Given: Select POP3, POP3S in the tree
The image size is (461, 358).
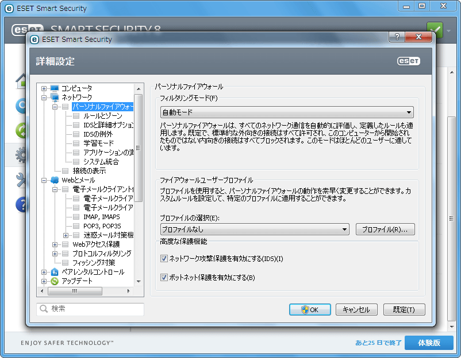Looking at the screenshot, I should coord(102,226).
